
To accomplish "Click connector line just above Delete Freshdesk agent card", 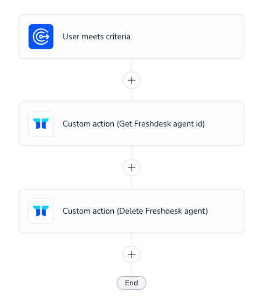I will coord(132,182).
